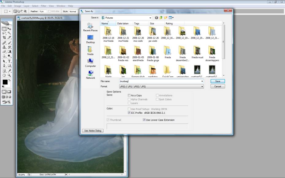This screenshot has width=285, height=178.
Task: Activate the Hand tool
Action: (4, 75)
